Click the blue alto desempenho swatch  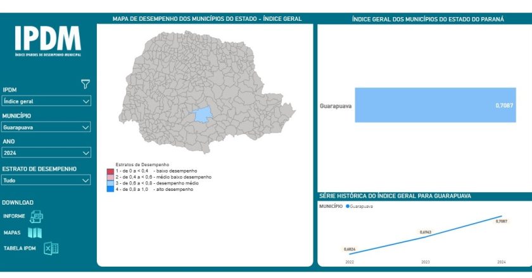pyautogui.click(x=110, y=190)
